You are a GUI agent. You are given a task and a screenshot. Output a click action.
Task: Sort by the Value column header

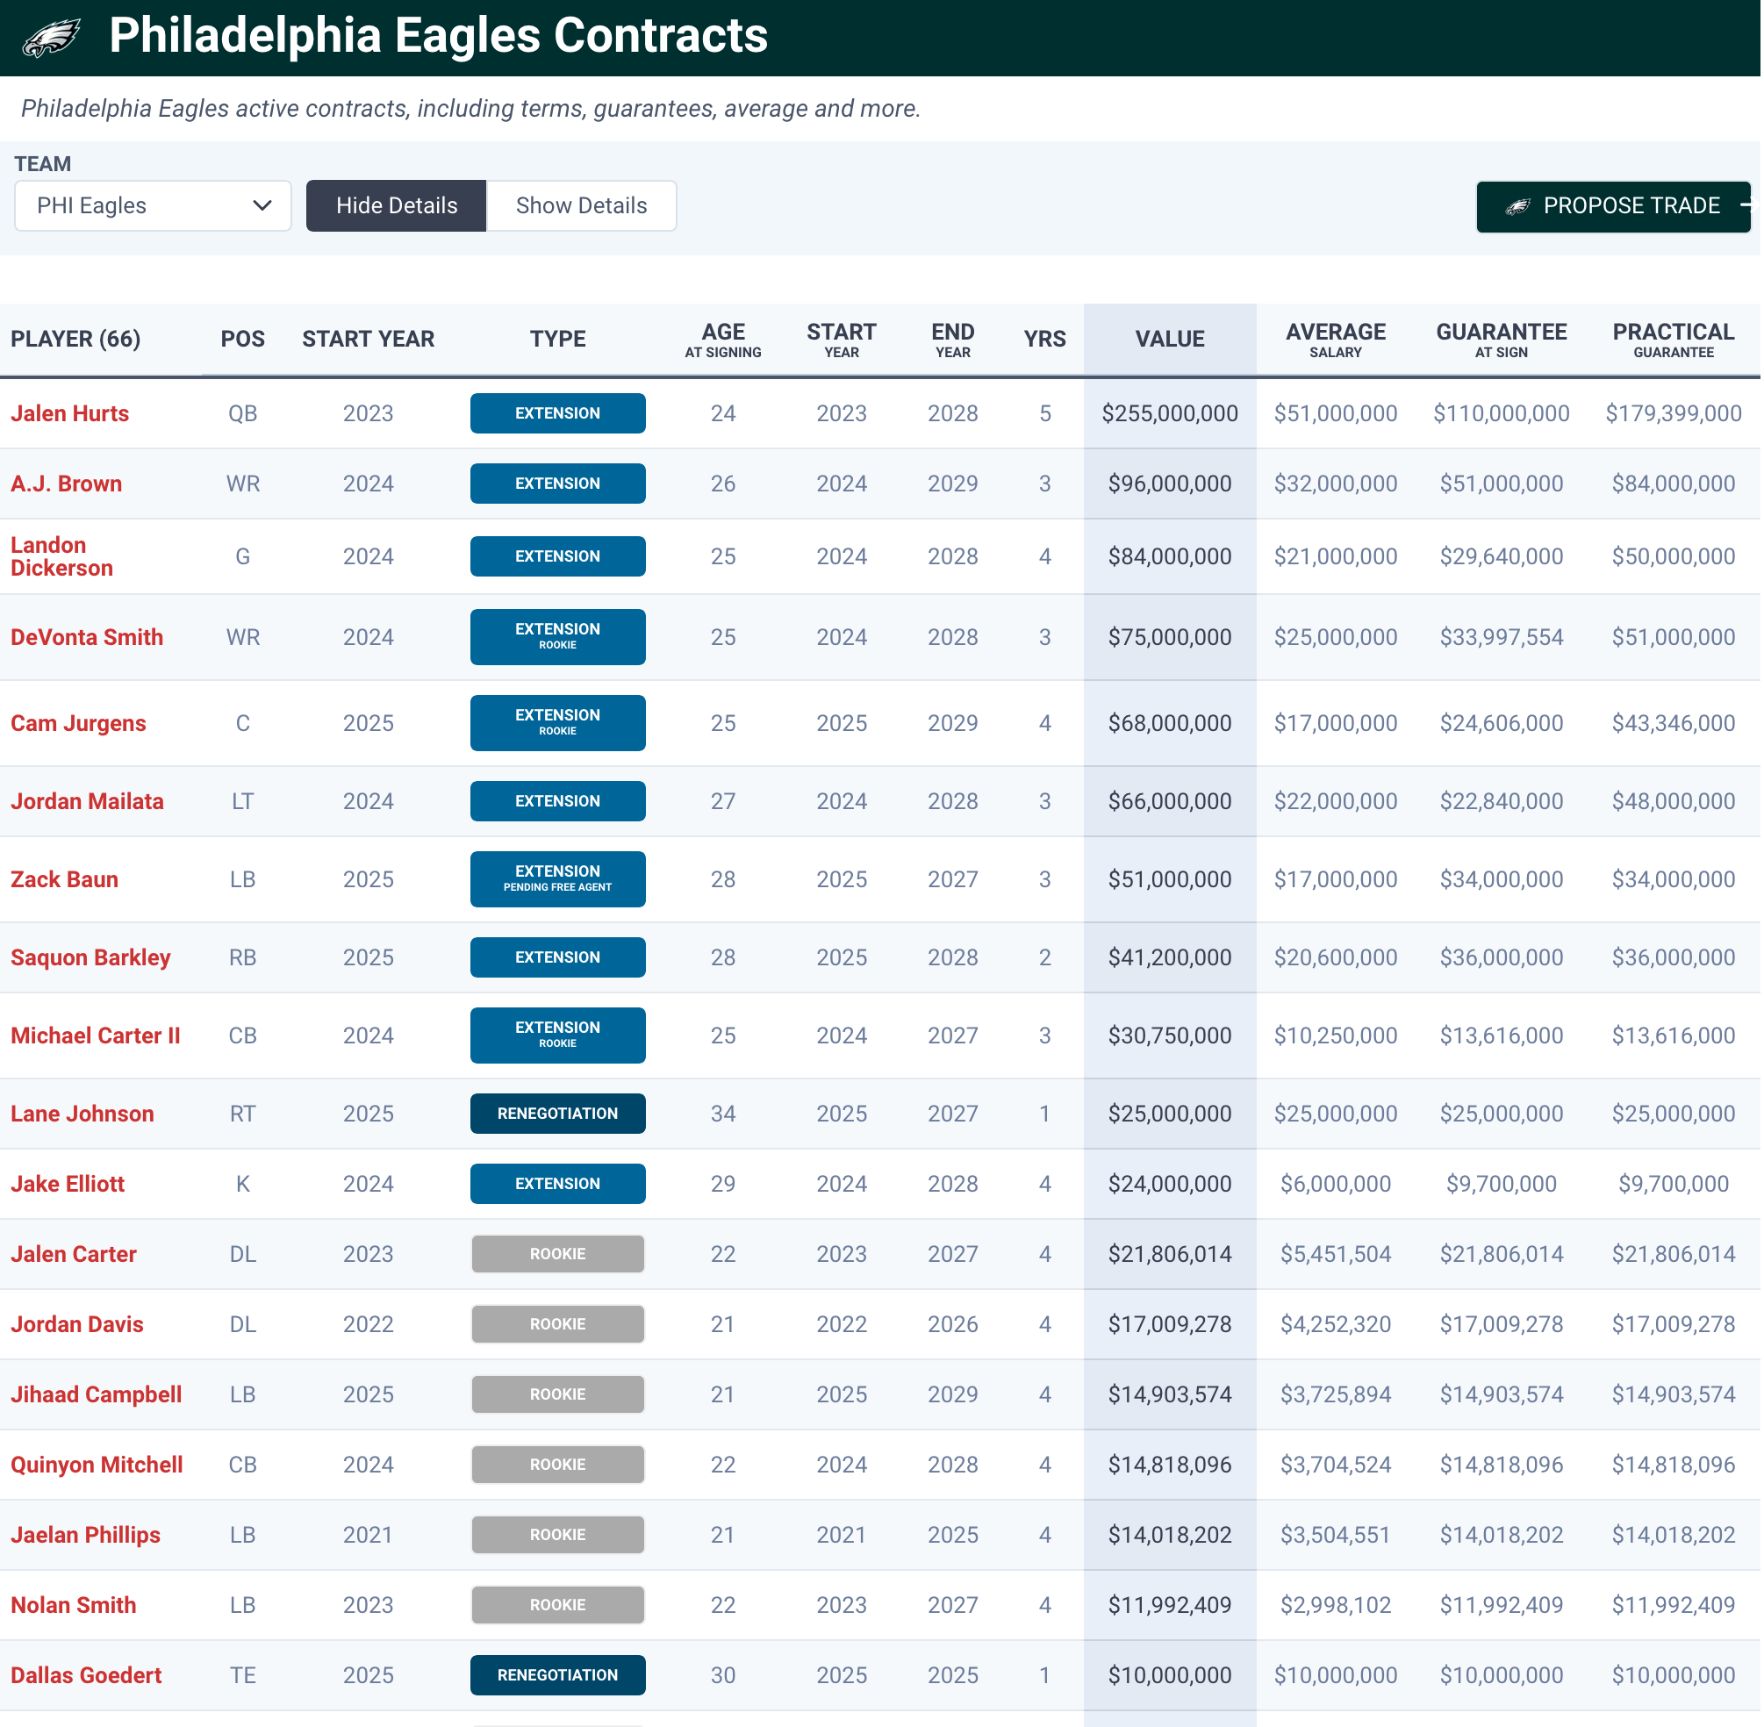(x=1171, y=340)
